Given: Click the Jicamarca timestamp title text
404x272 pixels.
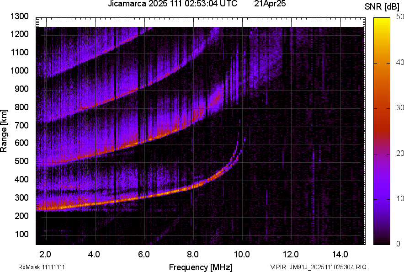Looking at the screenshot, I should pos(172,4).
